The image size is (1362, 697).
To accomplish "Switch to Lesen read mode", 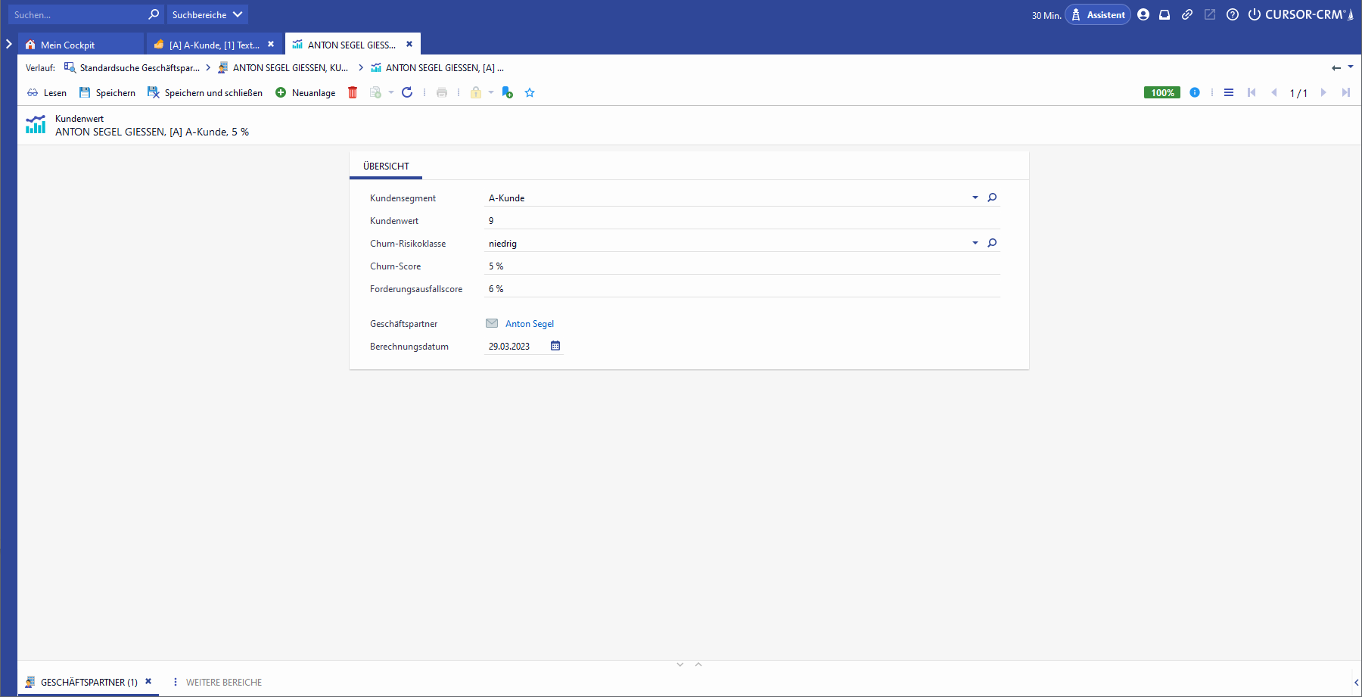I will [47, 92].
